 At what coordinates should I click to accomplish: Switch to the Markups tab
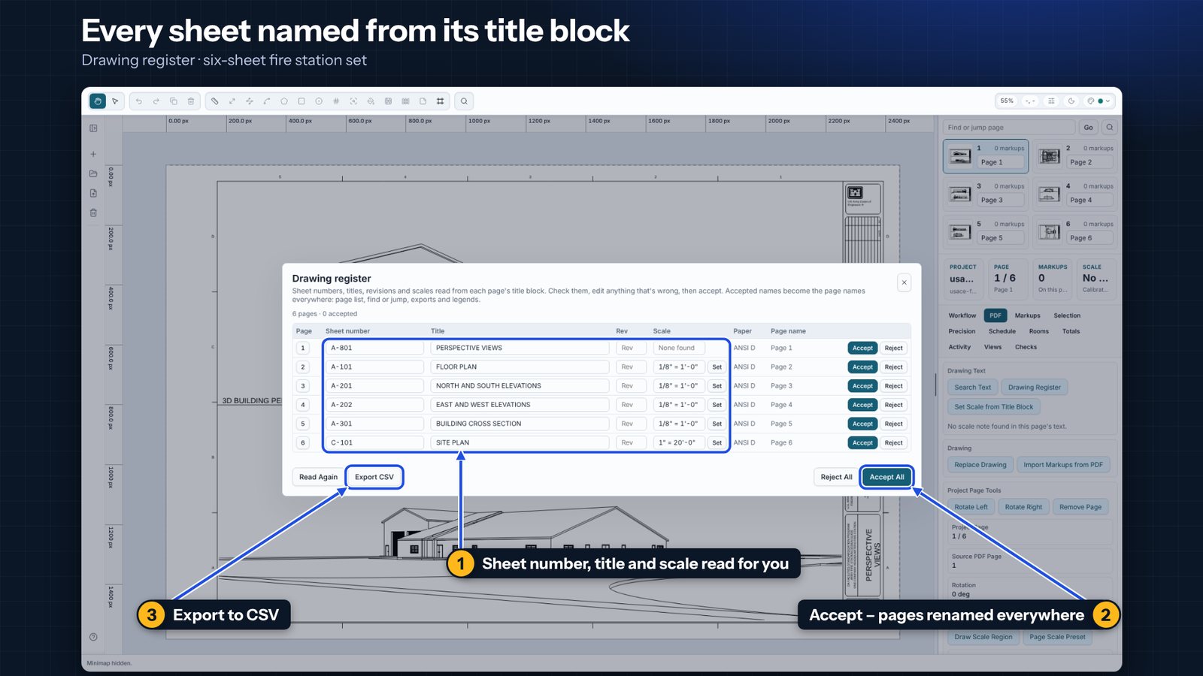[x=1027, y=315]
